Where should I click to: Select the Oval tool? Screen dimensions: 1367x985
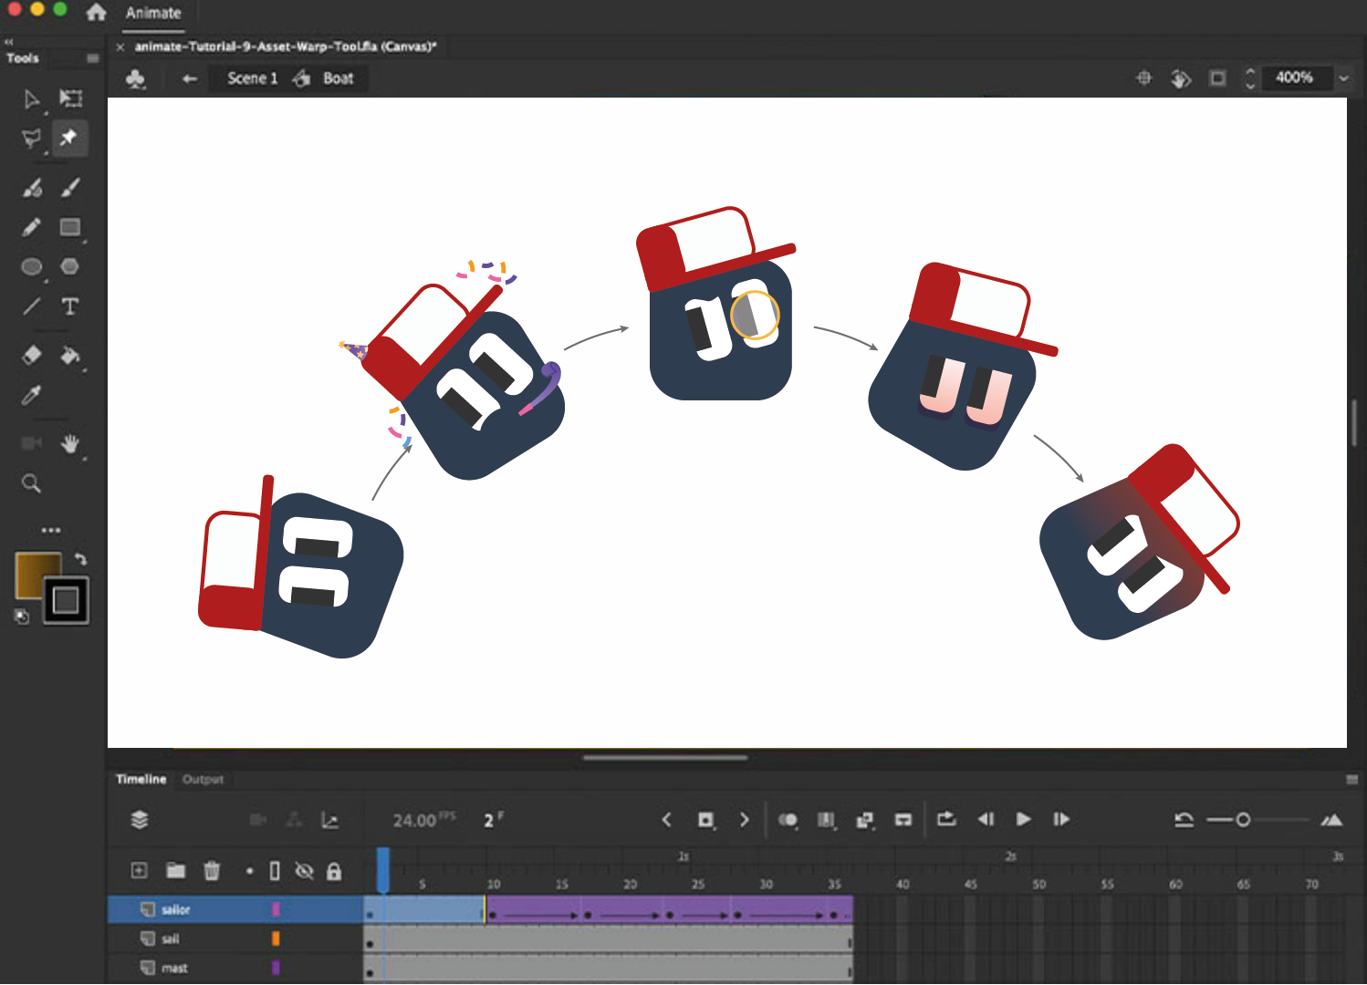31,266
